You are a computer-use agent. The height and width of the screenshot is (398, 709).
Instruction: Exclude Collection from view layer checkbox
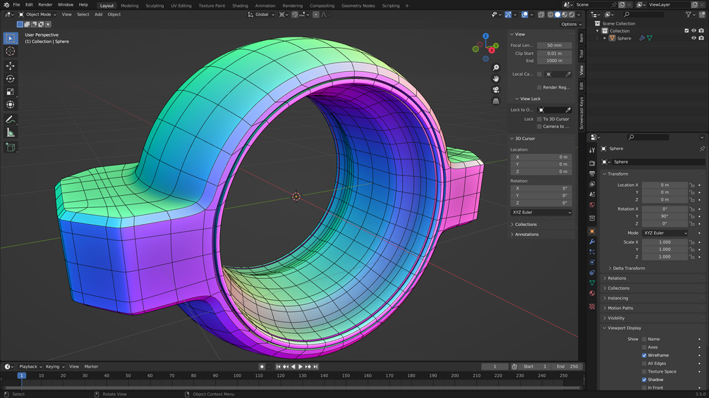coord(686,31)
